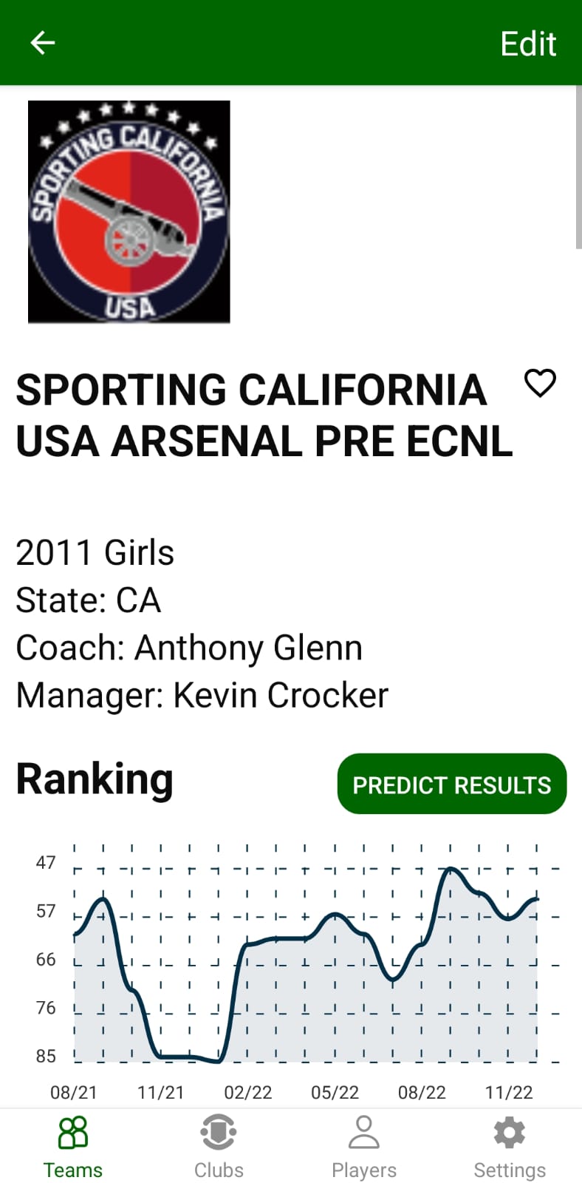This screenshot has height=1183, width=582.
Task: Favorite the team with the heart icon
Action: click(540, 383)
